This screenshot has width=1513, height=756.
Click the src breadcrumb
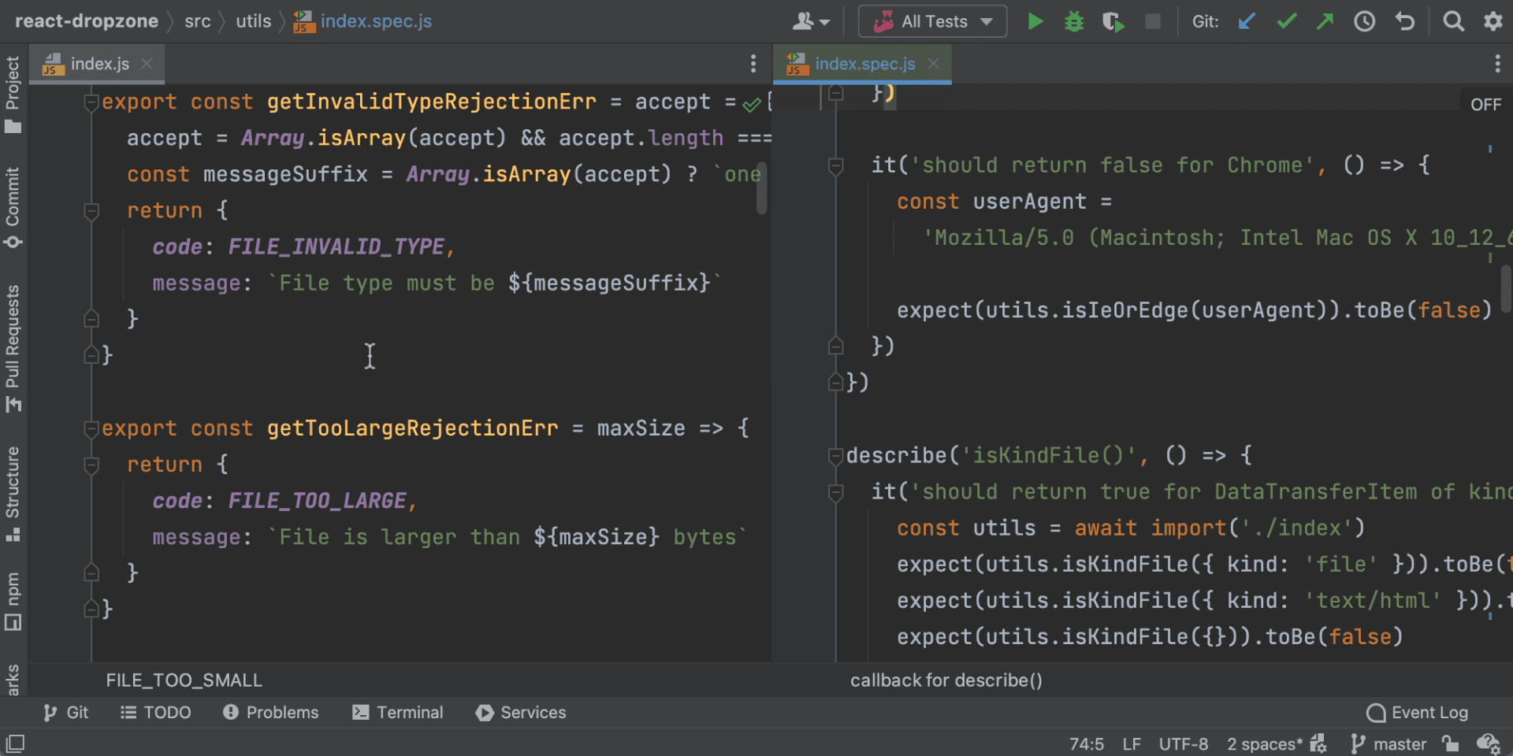[198, 21]
